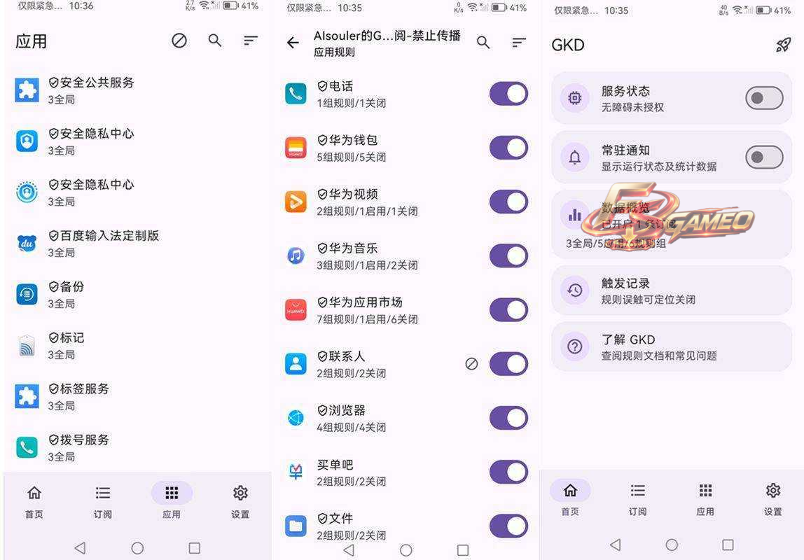Tap the Android home button on GKD screen
The image size is (804, 560).
tap(672, 545)
